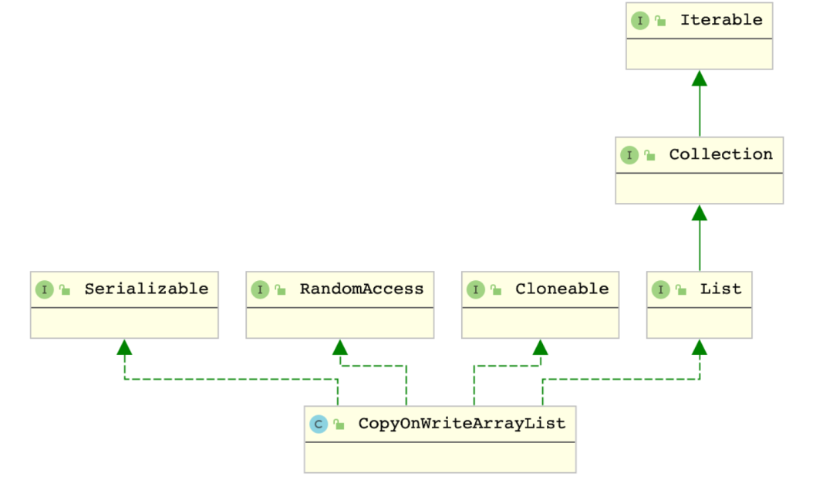Select the Iterable node title
This screenshot has height=480, width=833.
[720, 21]
